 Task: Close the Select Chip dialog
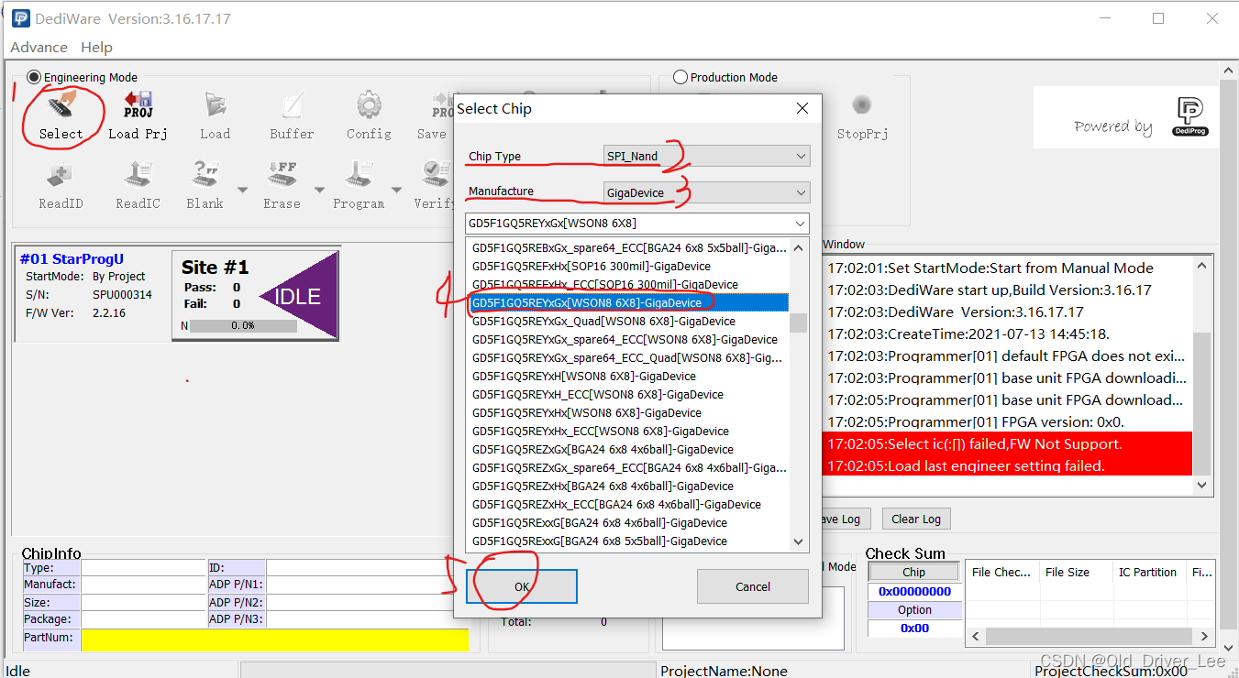[x=802, y=108]
